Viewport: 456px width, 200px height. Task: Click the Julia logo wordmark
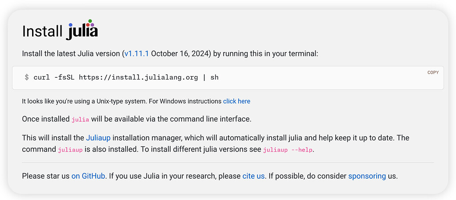click(82, 30)
